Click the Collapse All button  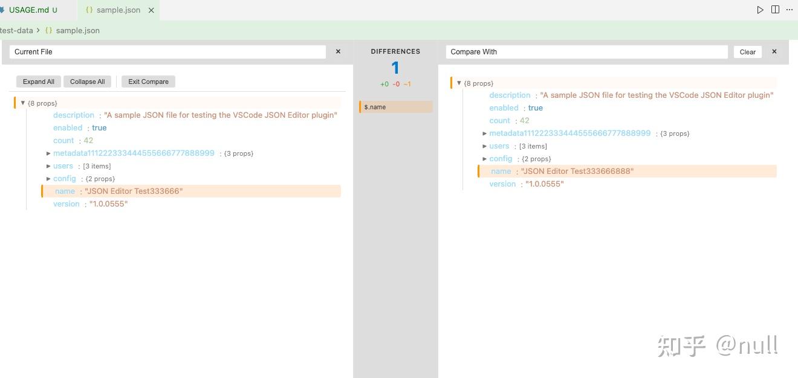point(87,82)
